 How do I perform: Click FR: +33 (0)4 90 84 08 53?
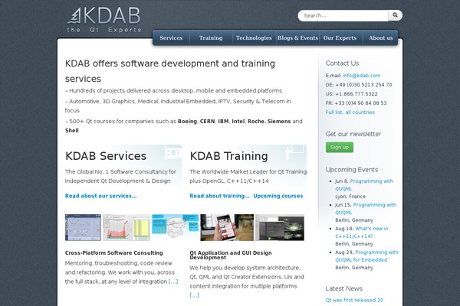[356, 103]
